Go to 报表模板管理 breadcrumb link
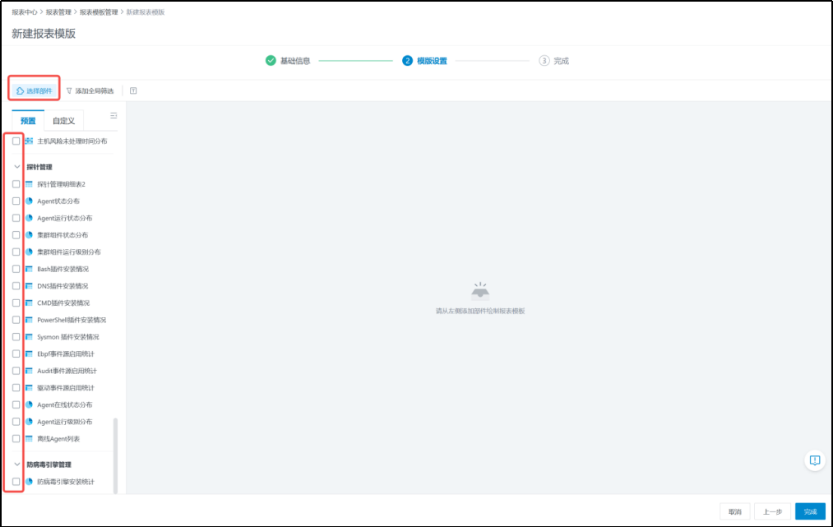Screen dimensions: 833x527 pos(99,12)
